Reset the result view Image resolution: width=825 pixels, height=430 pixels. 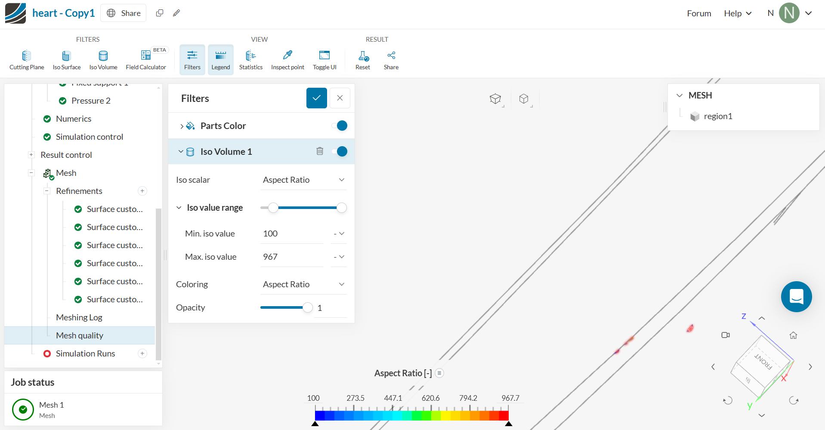363,60
